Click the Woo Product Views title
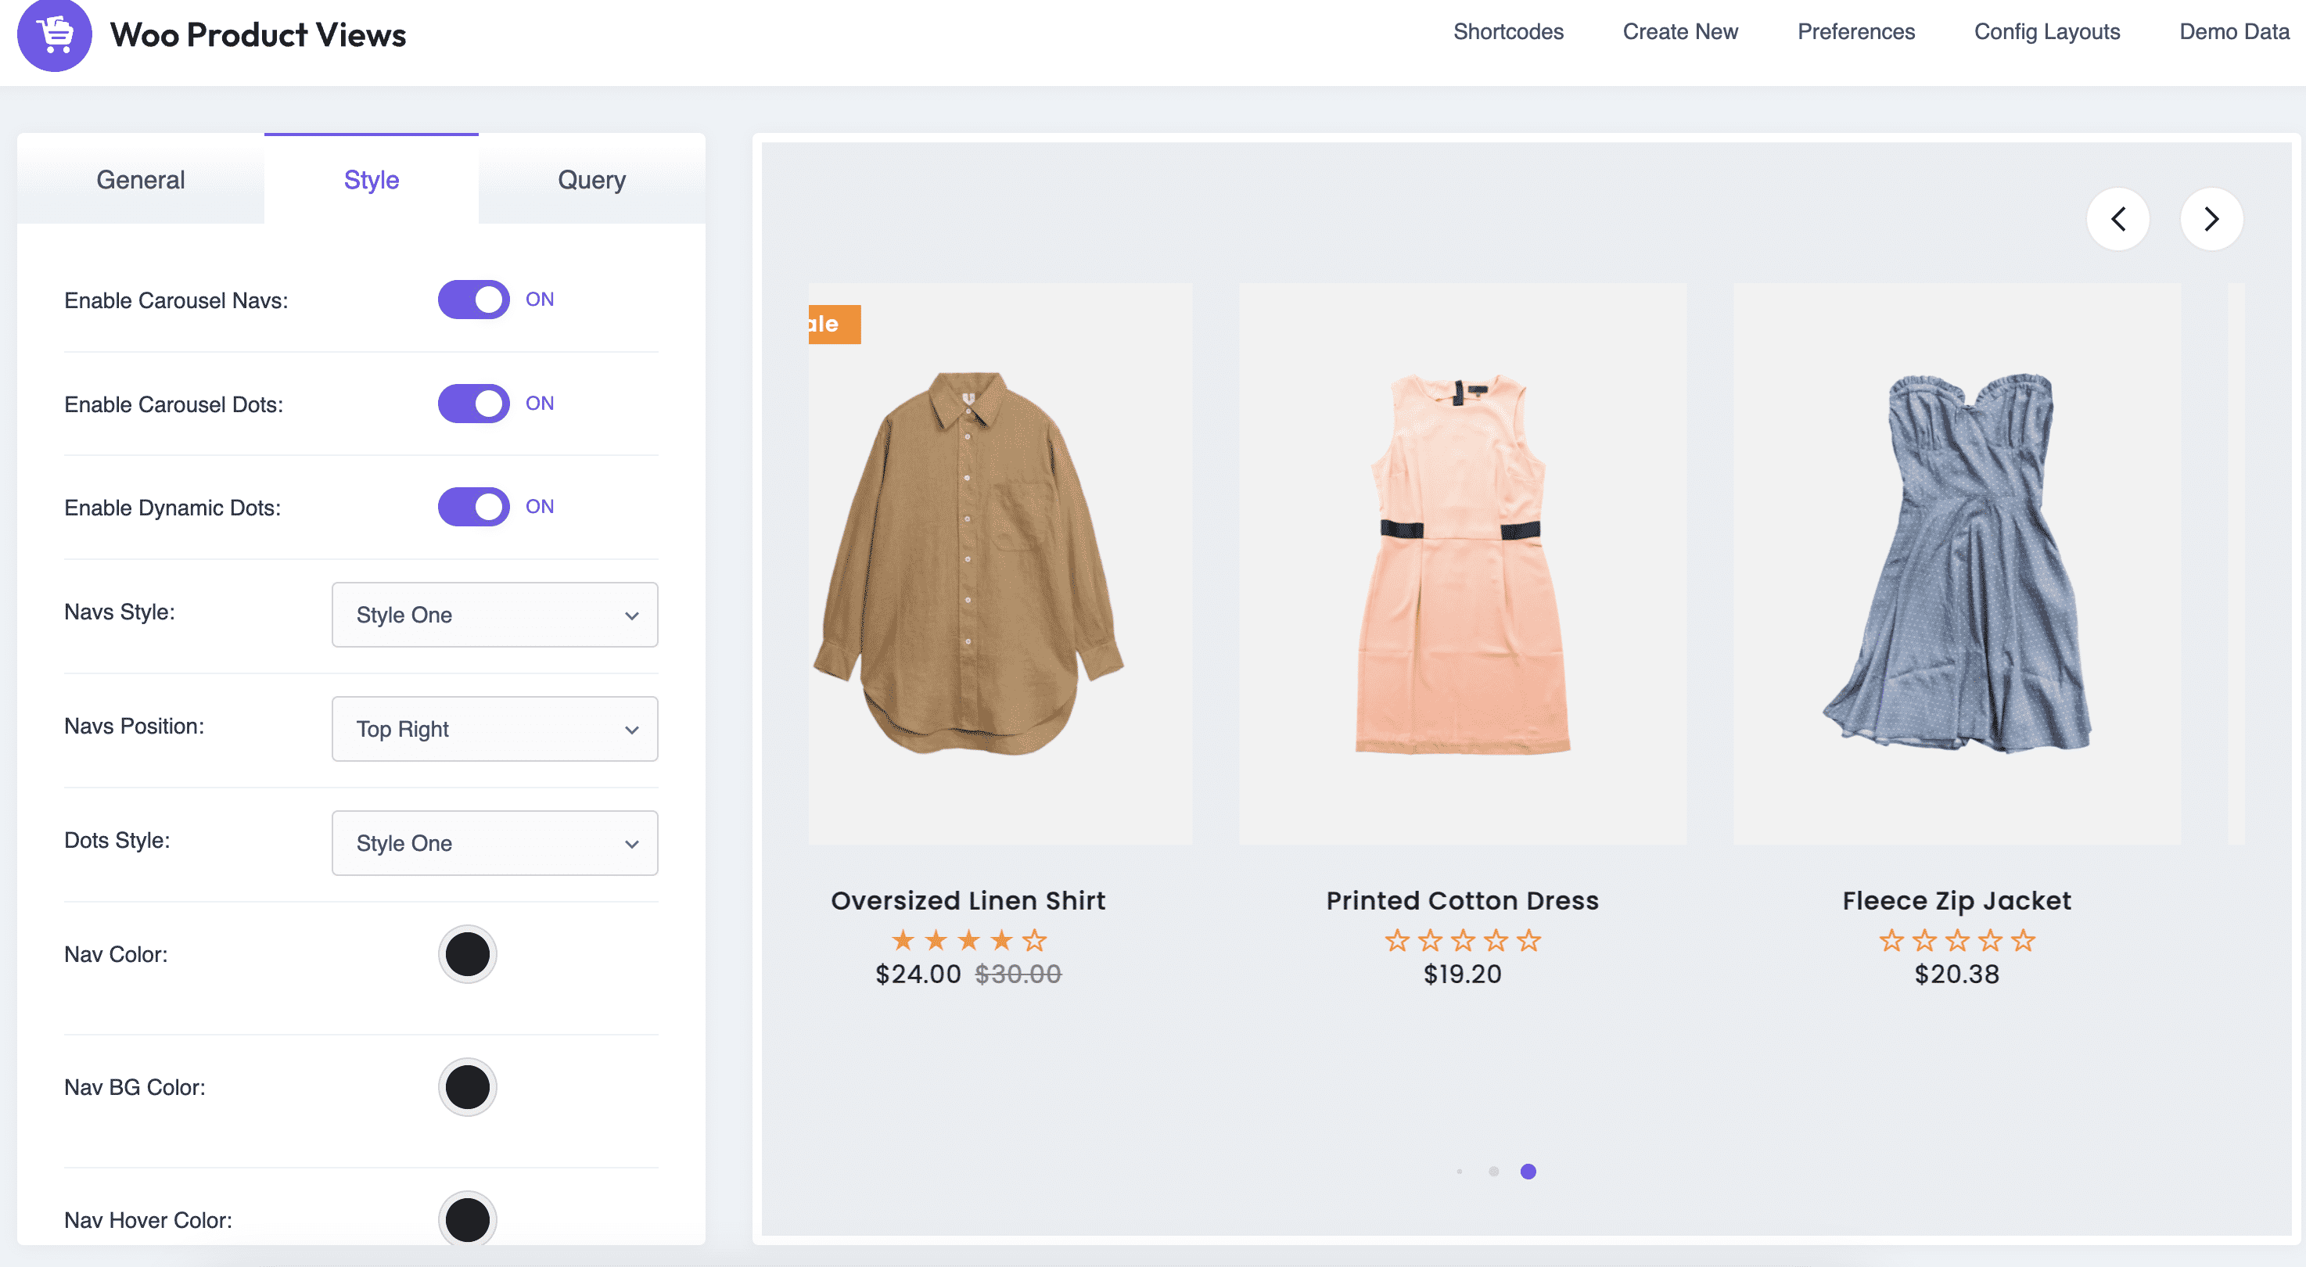Viewport: 2306px width, 1267px height. [258, 35]
